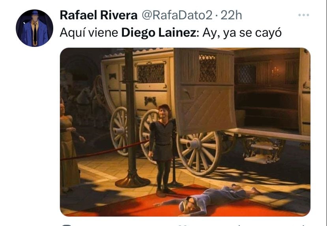Open the @RafaDato2 handle link
The height and width of the screenshot is (226, 327).
tap(177, 15)
